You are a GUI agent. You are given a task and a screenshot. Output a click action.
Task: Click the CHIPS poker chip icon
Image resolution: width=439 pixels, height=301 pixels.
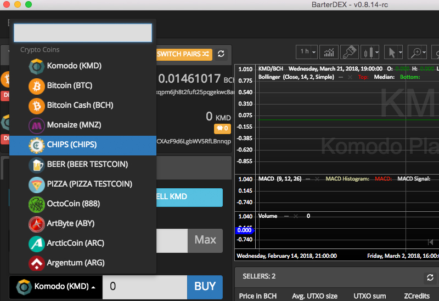(36, 146)
